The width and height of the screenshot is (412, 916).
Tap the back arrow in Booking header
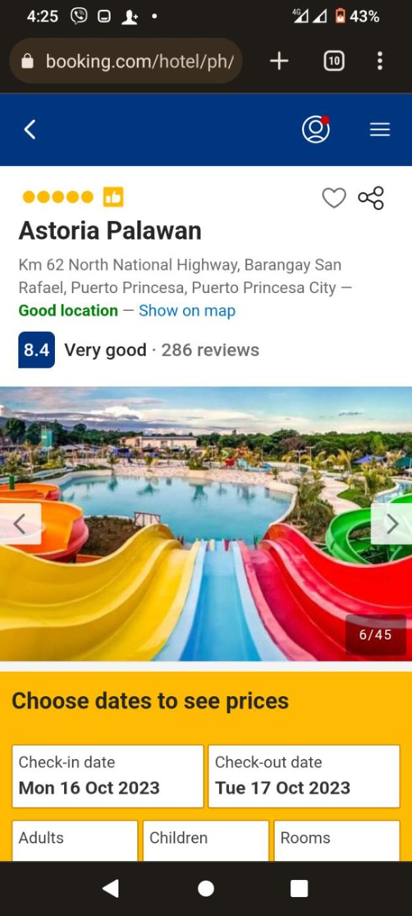tap(29, 130)
